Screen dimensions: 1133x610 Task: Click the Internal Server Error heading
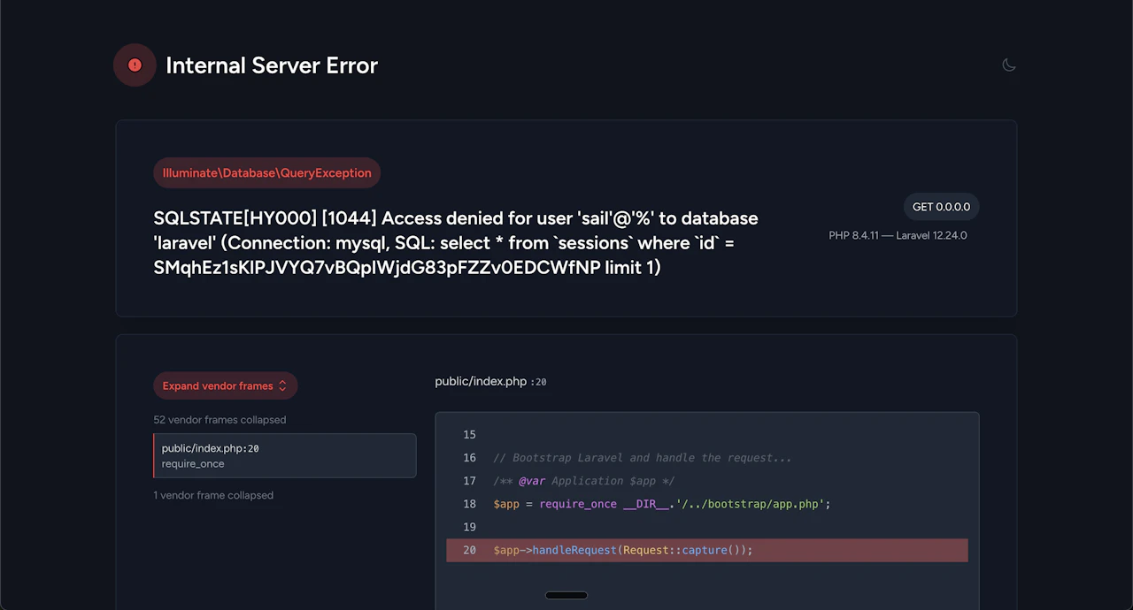pos(272,65)
